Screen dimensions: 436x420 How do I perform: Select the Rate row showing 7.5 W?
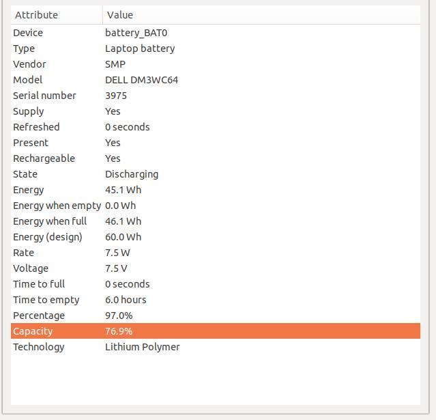[216, 253]
